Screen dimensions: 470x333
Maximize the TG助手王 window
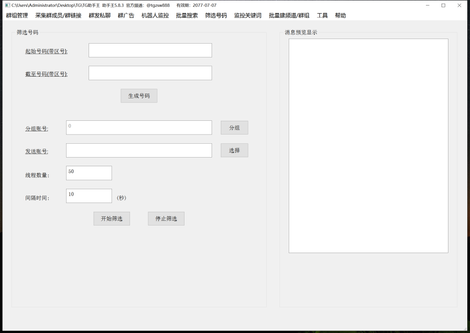point(444,6)
